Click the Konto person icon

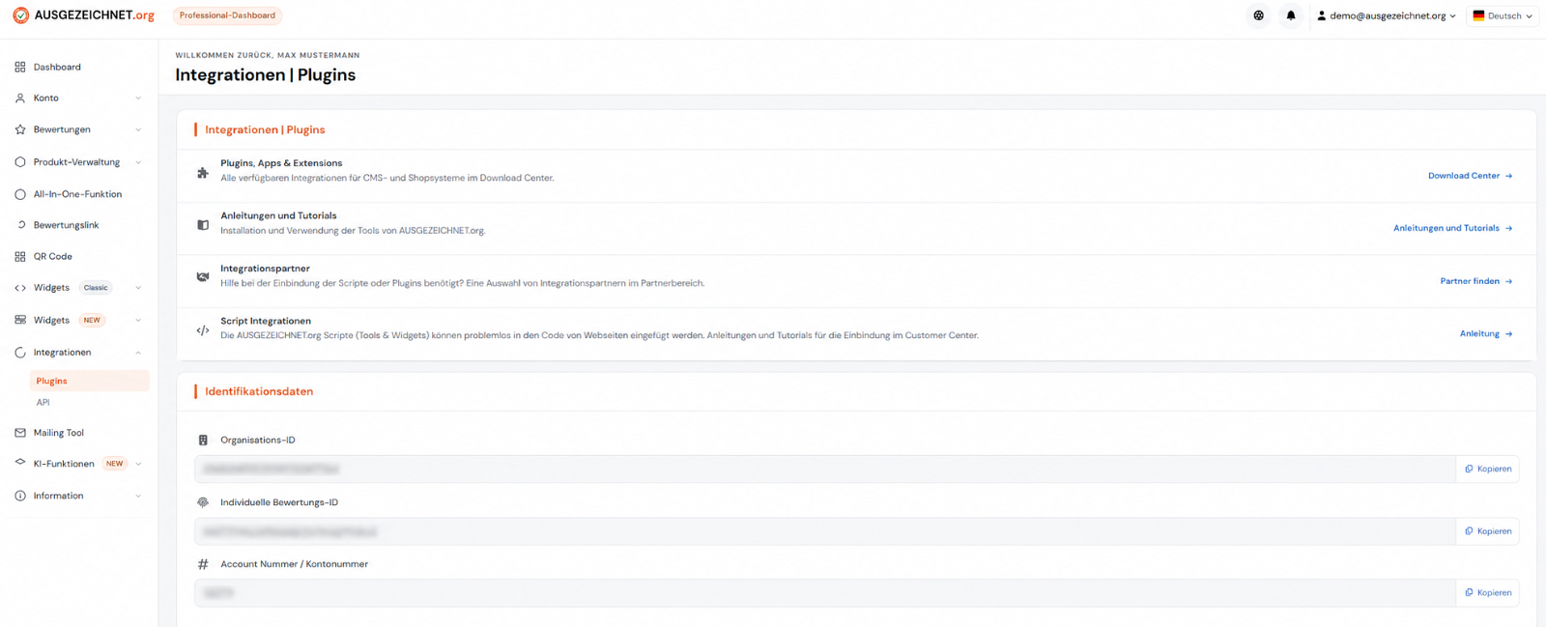click(x=20, y=98)
